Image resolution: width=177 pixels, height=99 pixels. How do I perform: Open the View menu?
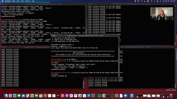(22, 1)
